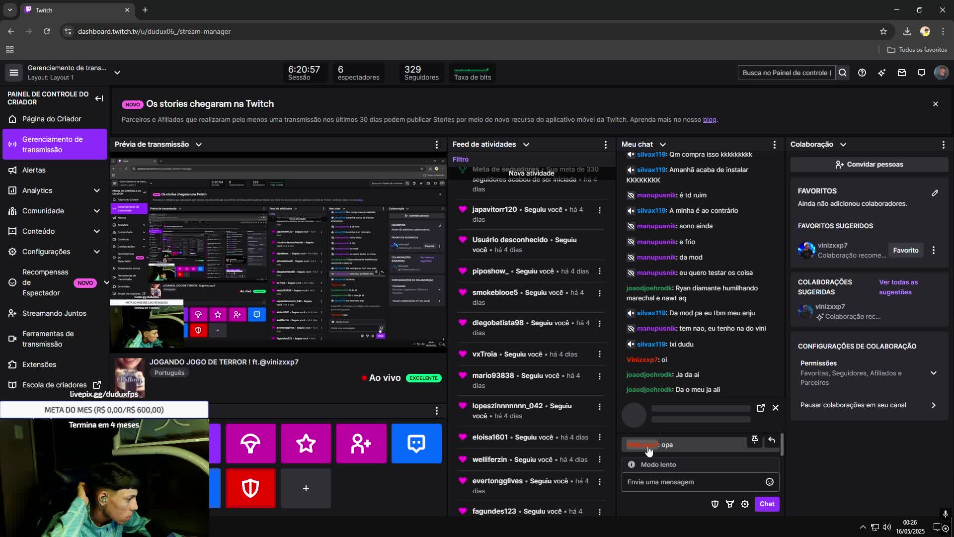The image size is (954, 537).
Task: Open Meu chat panel dropdown
Action: [x=663, y=145]
